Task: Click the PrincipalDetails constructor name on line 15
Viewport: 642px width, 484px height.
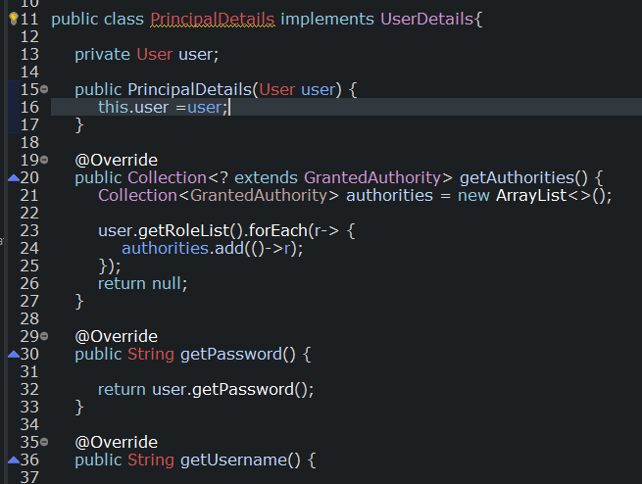Action: (189, 89)
